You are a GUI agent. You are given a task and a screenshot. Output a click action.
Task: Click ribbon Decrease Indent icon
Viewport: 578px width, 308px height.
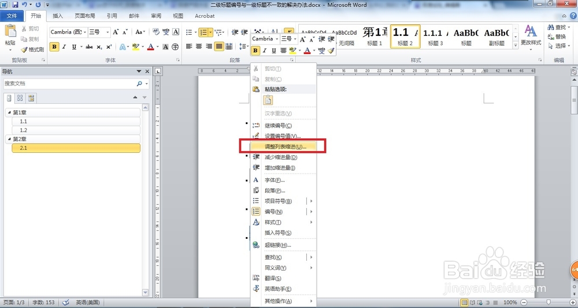(235, 32)
